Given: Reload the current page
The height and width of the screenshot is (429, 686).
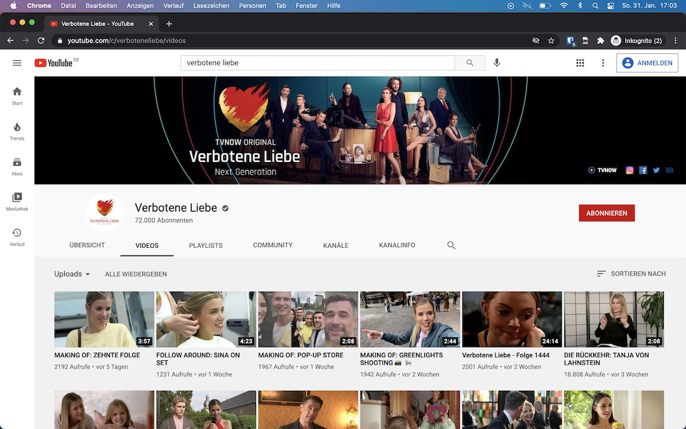Looking at the screenshot, I should pos(41,40).
